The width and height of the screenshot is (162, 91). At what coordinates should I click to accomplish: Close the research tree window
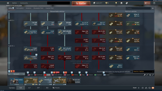click(x=153, y=8)
